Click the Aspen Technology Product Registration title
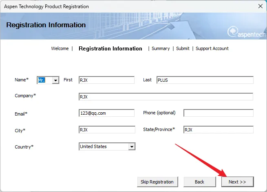Viewport: 267px width, 192px height. (x=46, y=7)
